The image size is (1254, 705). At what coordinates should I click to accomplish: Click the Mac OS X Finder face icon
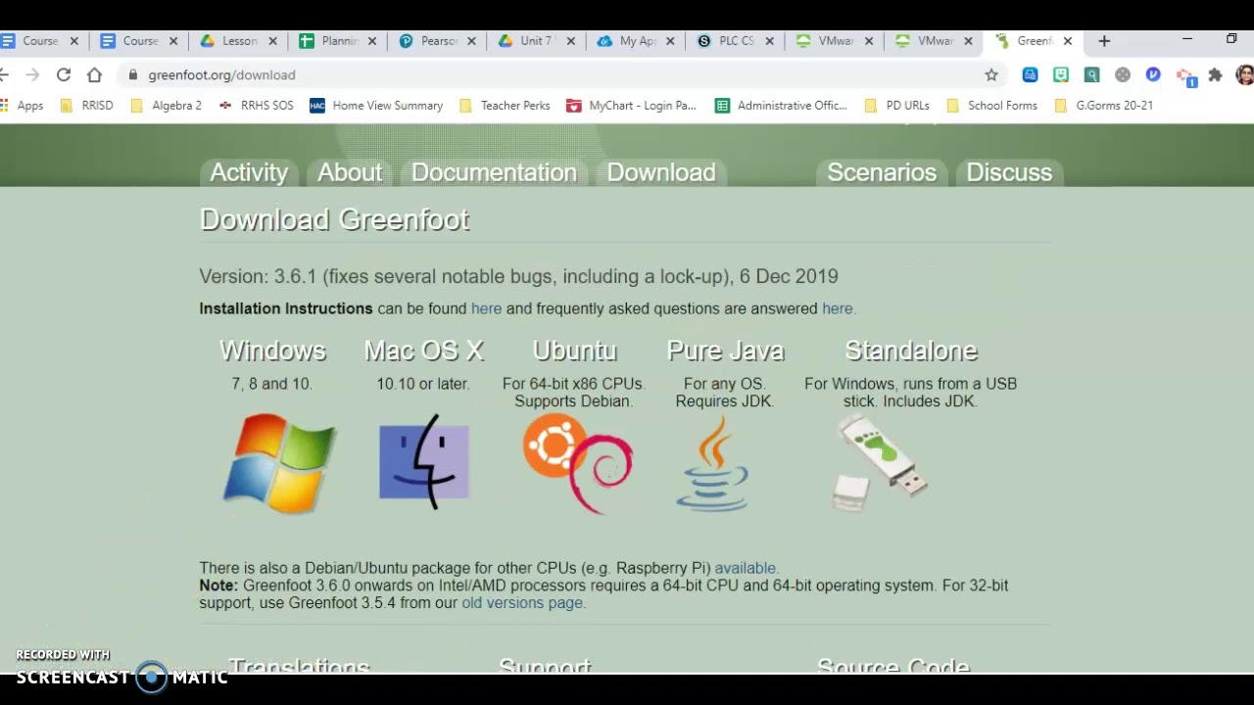click(424, 461)
